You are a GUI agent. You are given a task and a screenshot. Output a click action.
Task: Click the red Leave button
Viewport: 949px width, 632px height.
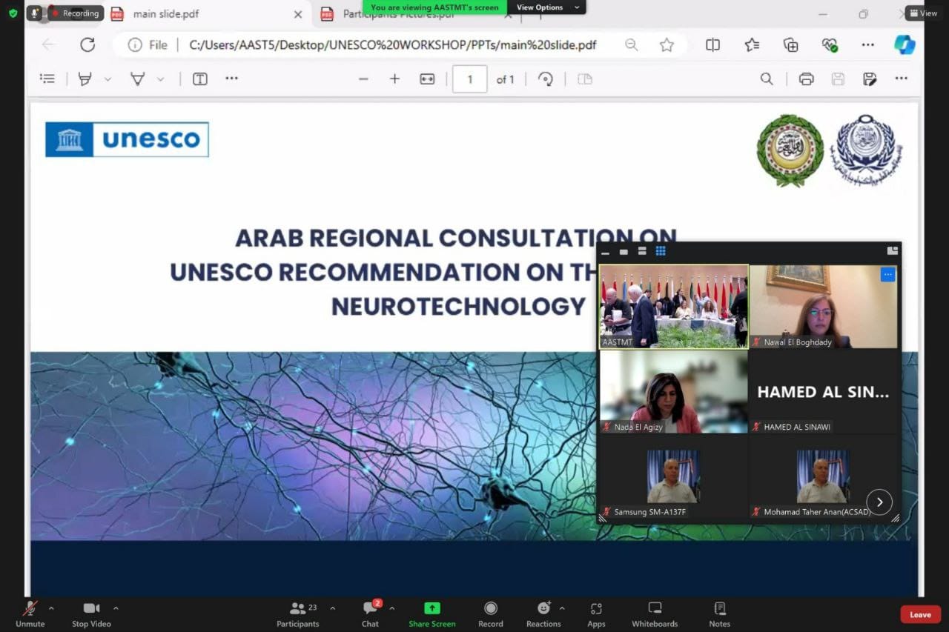click(920, 614)
